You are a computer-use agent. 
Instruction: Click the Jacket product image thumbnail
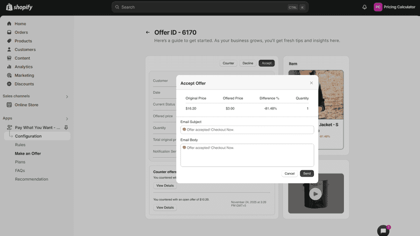tap(331, 95)
